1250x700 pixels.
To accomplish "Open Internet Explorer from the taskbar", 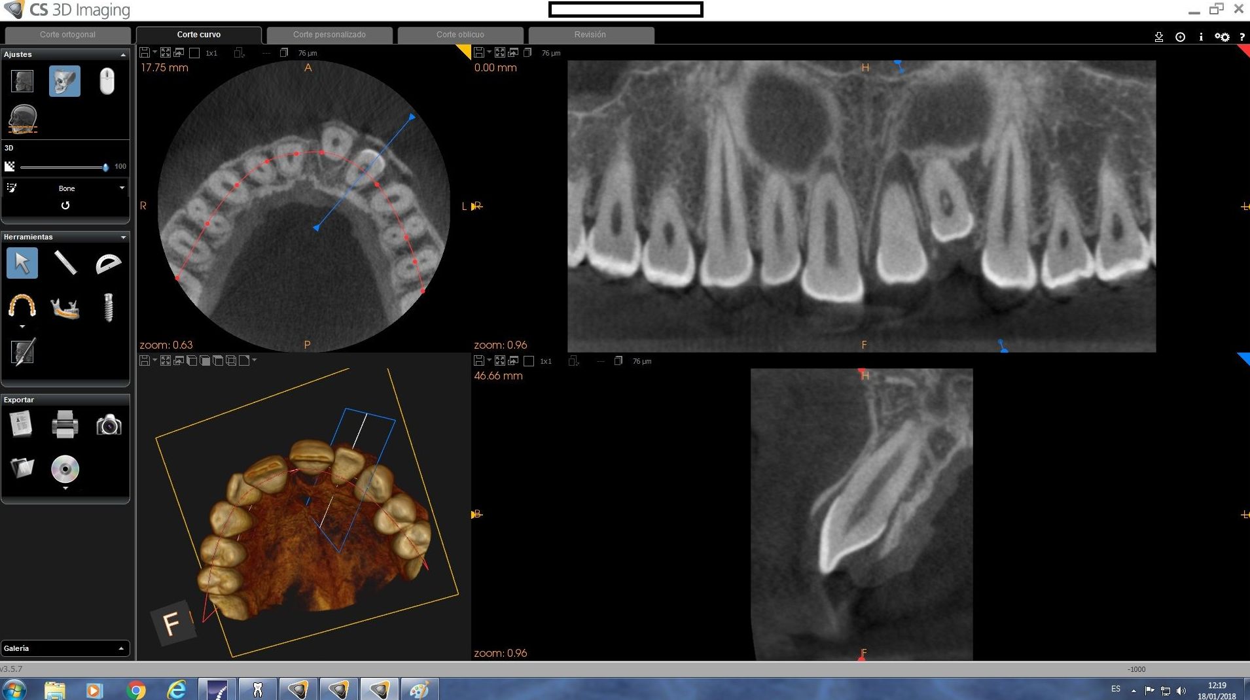I will 177,690.
